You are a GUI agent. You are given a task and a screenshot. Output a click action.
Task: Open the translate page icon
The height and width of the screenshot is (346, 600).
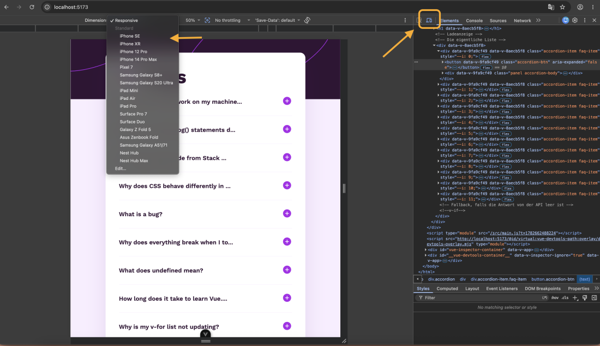pos(551,7)
